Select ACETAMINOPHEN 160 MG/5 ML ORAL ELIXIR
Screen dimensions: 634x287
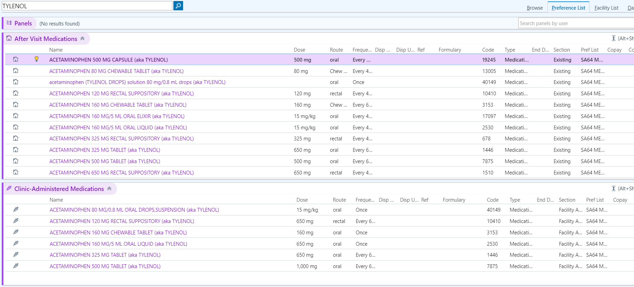[117, 116]
